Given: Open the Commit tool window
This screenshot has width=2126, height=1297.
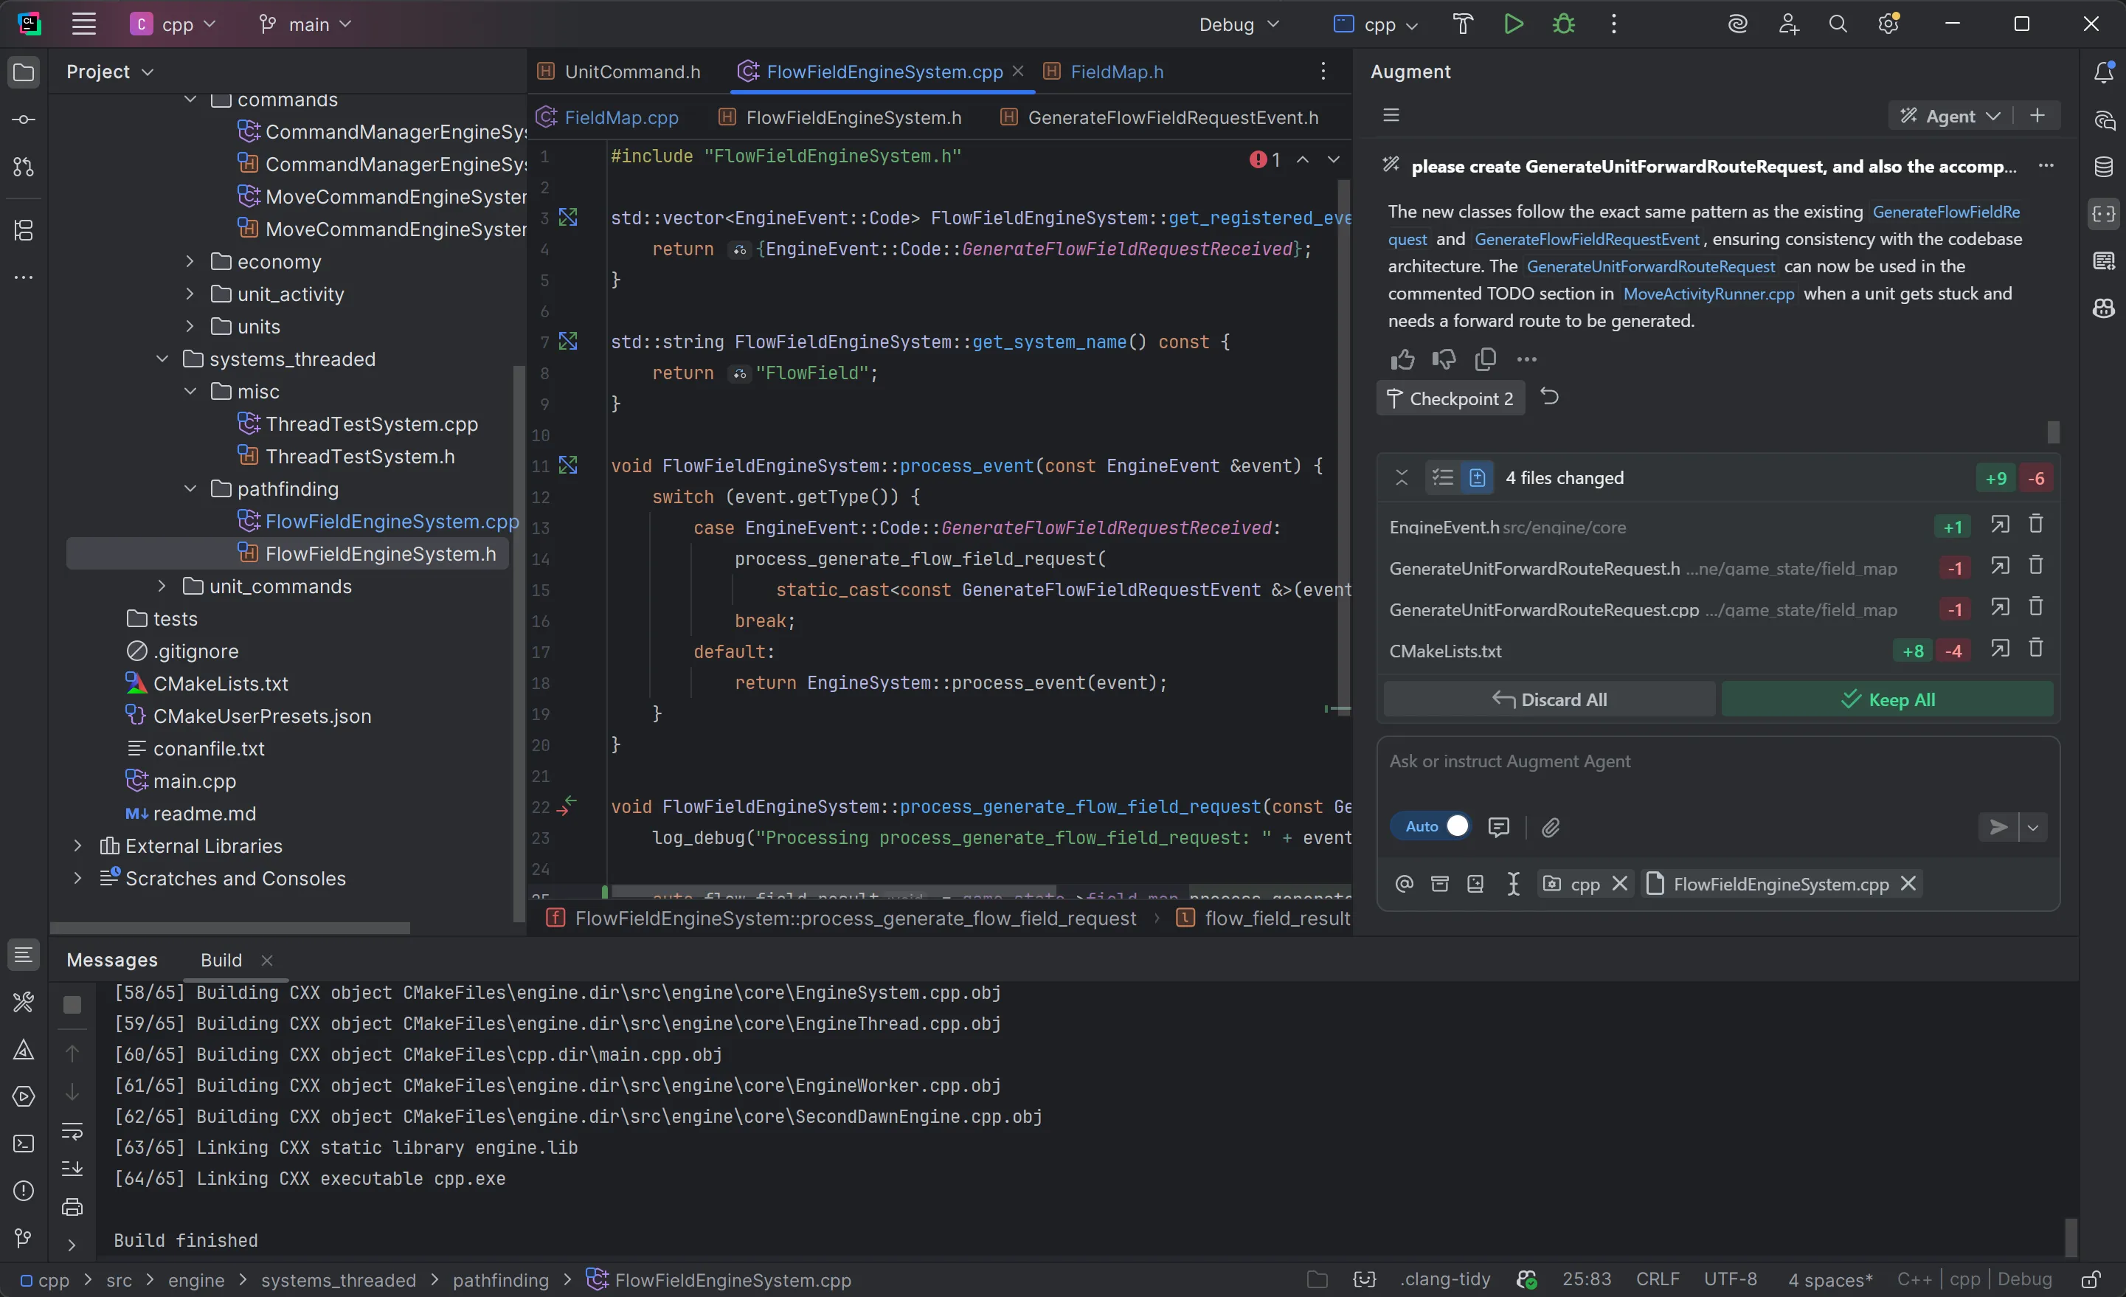Looking at the screenshot, I should tap(24, 119).
